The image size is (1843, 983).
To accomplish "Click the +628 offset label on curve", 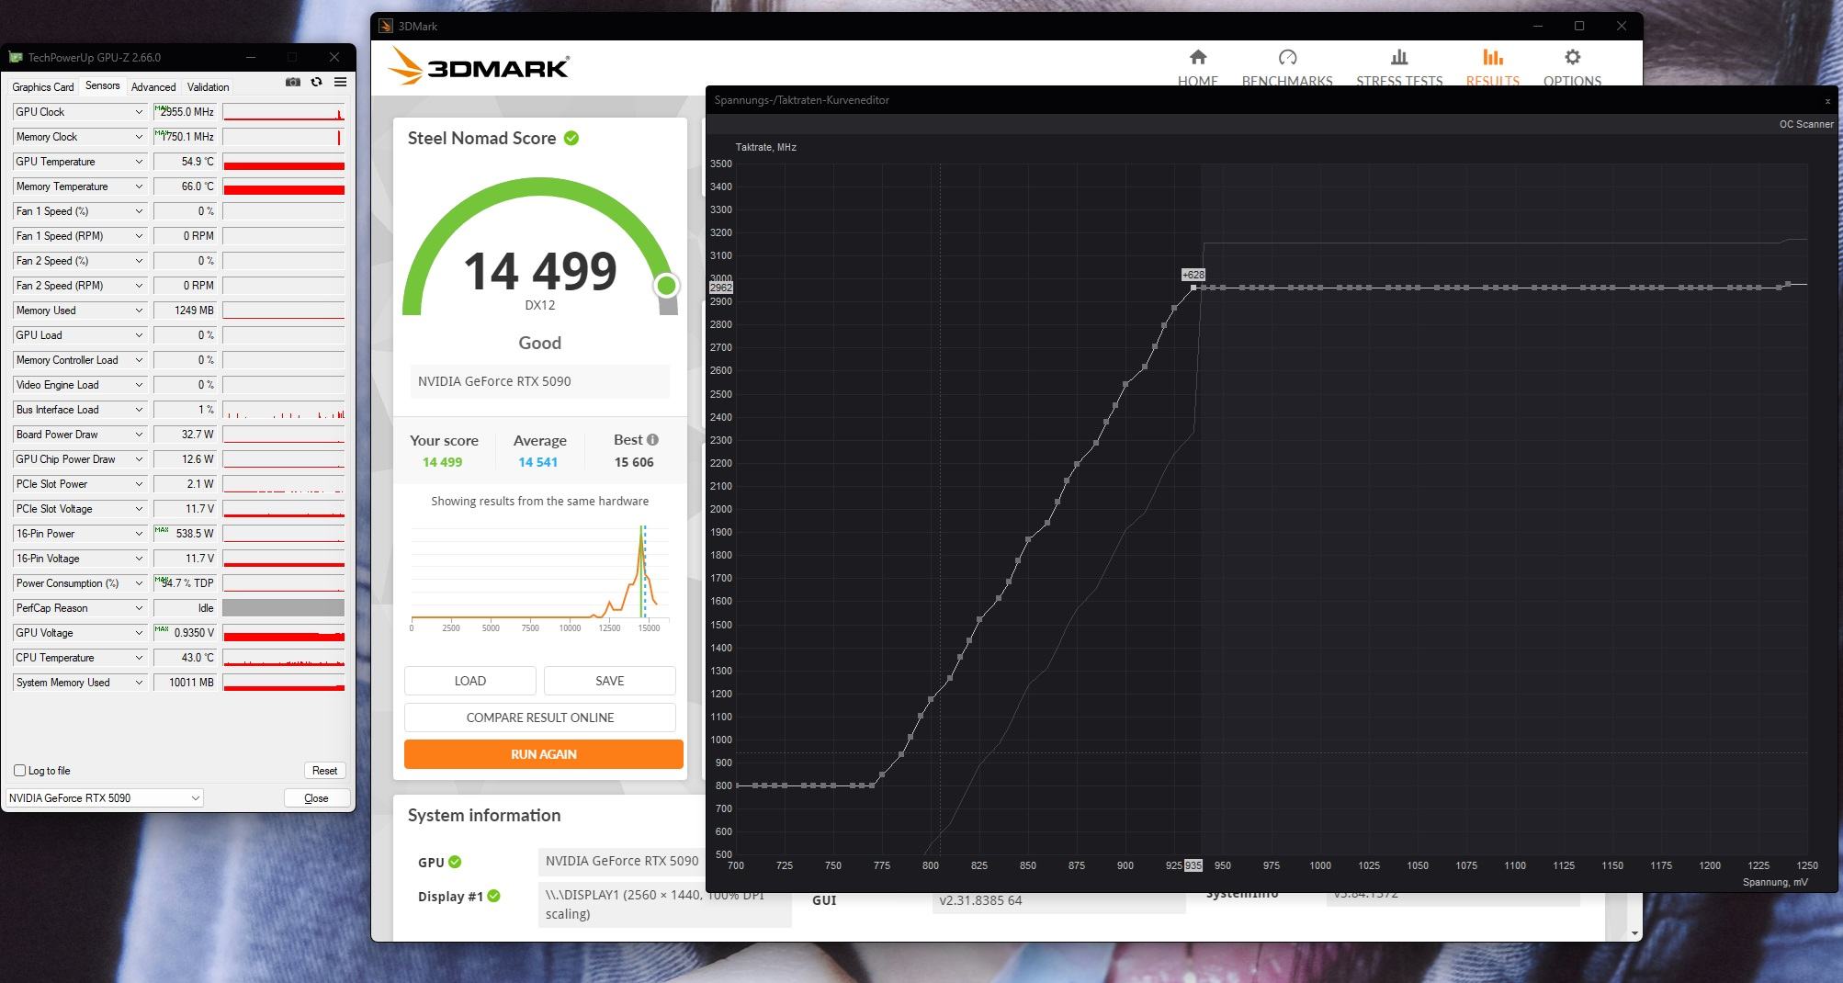I will pyautogui.click(x=1193, y=275).
